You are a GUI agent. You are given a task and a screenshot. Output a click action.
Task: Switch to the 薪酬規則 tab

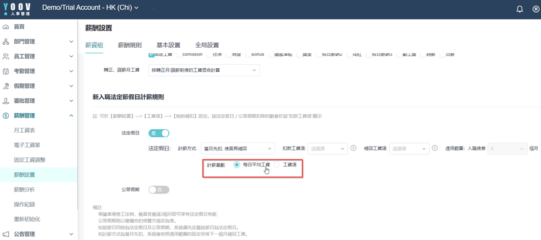(129, 45)
